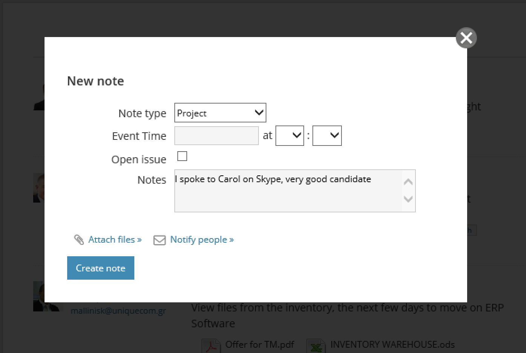The height and width of the screenshot is (353, 526).
Task: Open the INVENTORY WAREHOUSE.ods attachment
Action: coord(392,345)
